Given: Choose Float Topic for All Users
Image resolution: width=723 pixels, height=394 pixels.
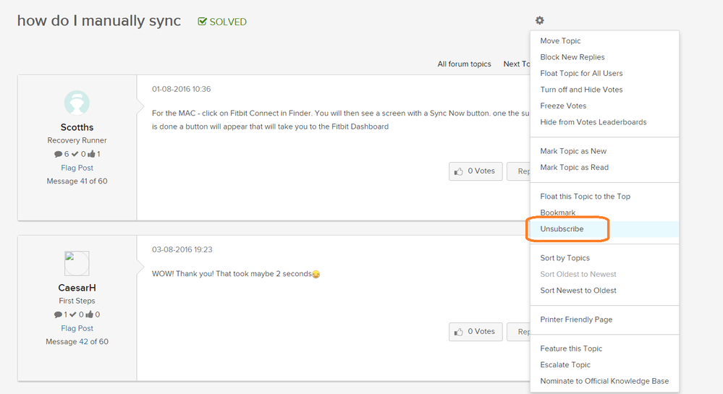Looking at the screenshot, I should (581, 74).
